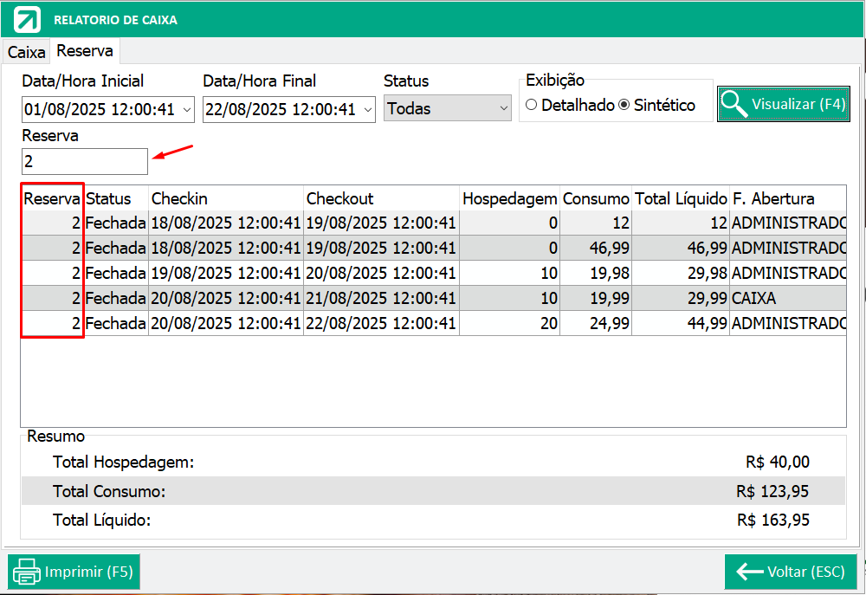Expand the Status combo box
The width and height of the screenshot is (866, 595).
504,109
